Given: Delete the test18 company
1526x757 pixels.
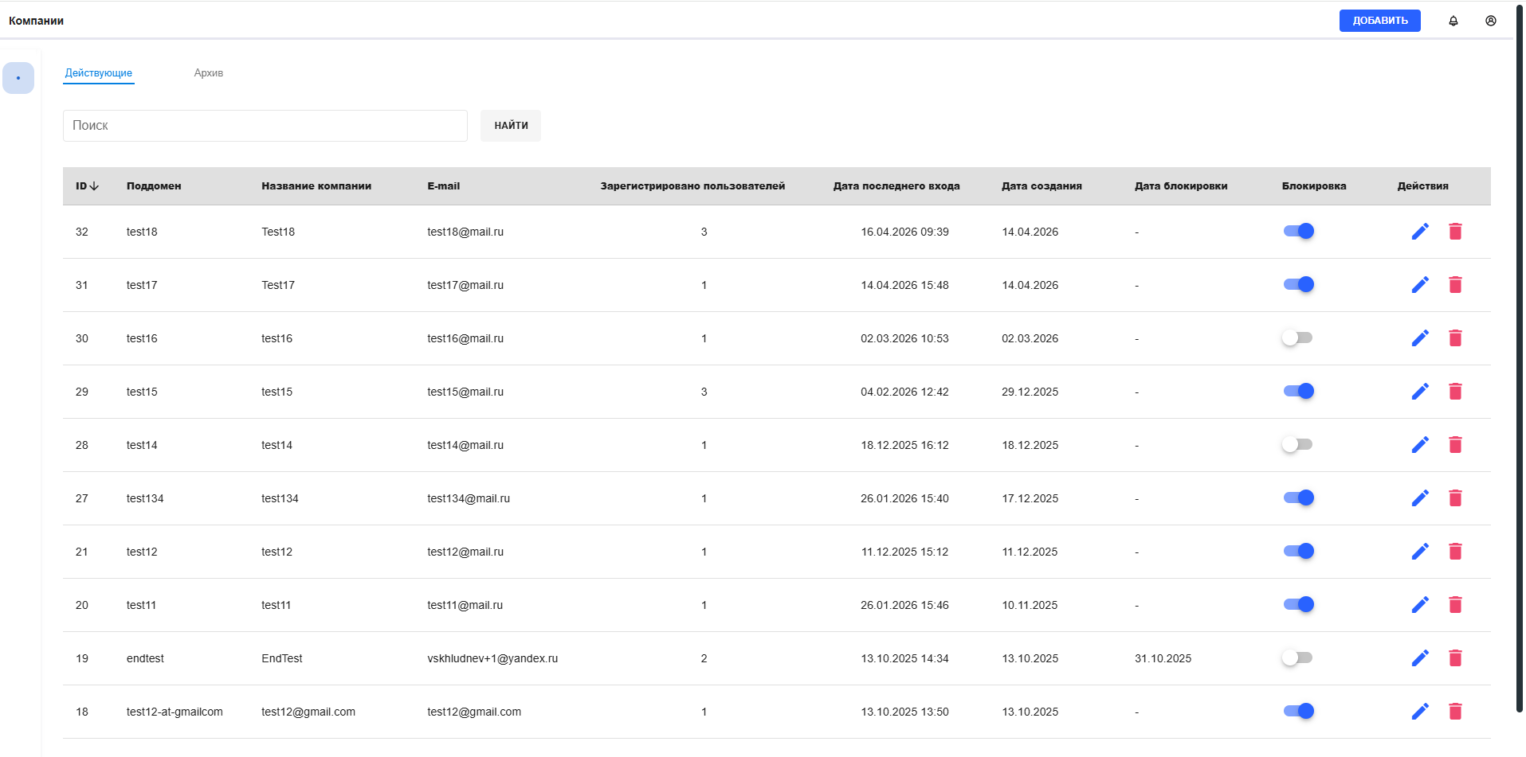Looking at the screenshot, I should coord(1455,232).
